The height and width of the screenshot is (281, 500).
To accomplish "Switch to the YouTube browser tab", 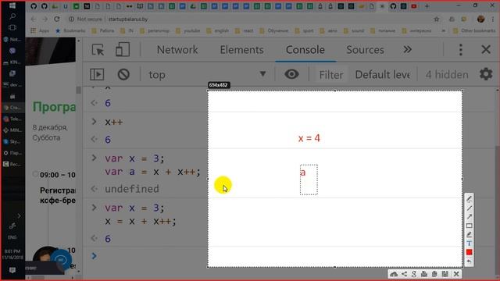I will point(414,6).
